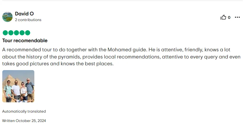Click the second green rating bubble
This screenshot has height=124, width=243.
click(11, 33)
